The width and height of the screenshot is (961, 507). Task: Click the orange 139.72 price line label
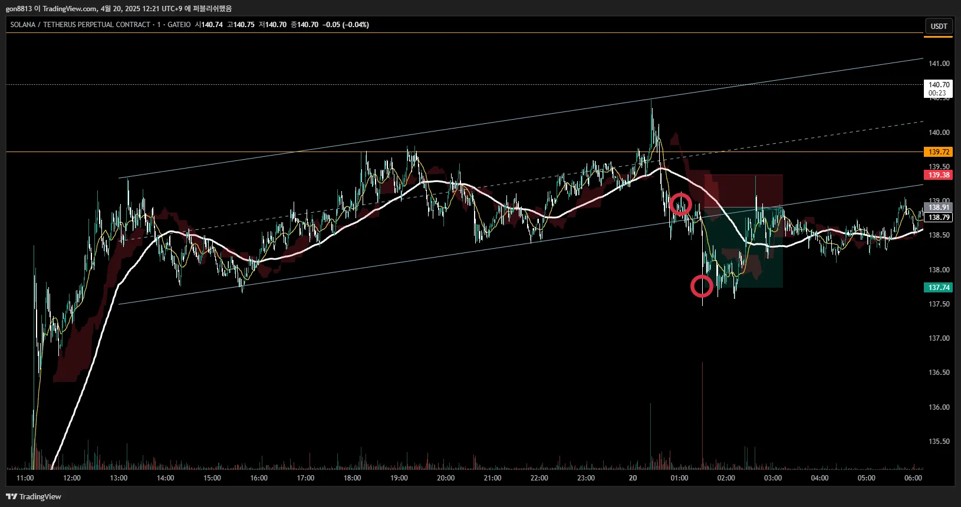(x=939, y=152)
